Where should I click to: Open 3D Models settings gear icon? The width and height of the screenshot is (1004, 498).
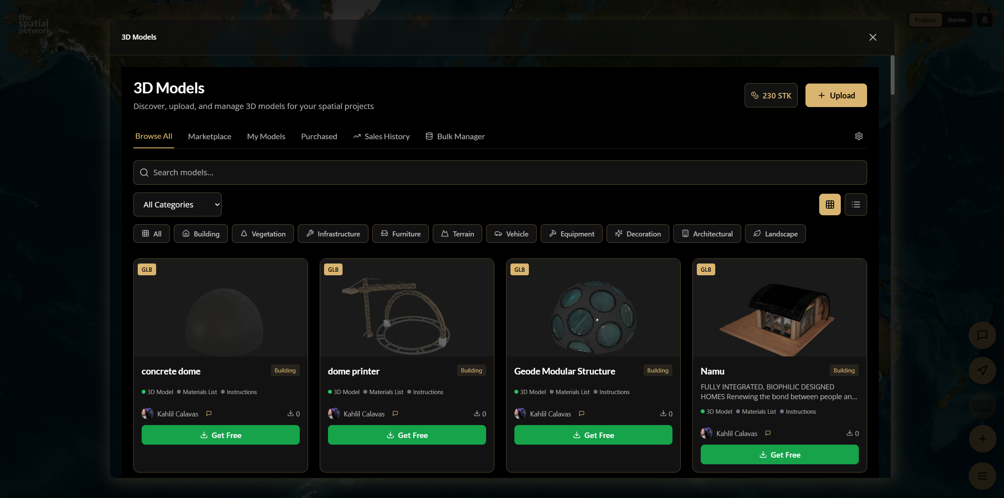858,136
